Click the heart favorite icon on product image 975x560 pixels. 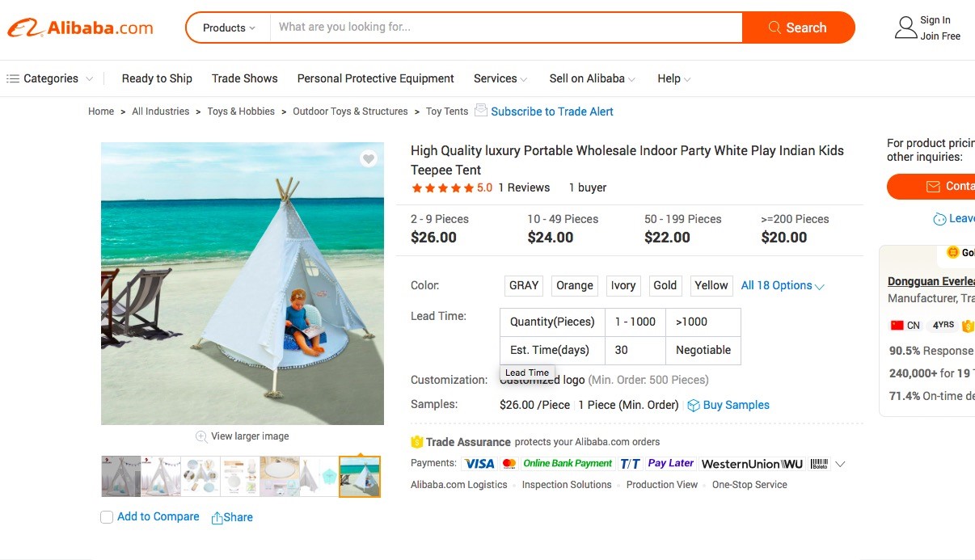tap(369, 159)
